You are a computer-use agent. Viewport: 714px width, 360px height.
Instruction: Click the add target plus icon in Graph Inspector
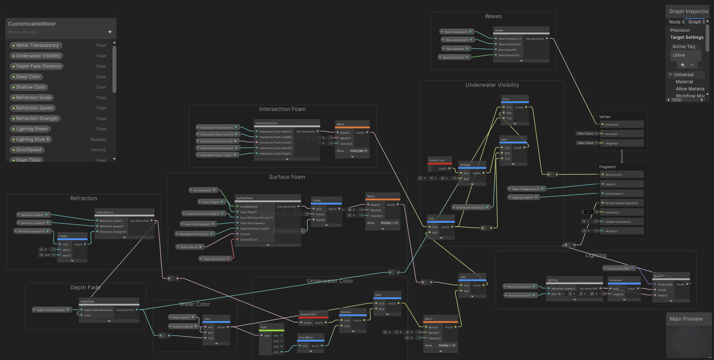click(x=683, y=65)
